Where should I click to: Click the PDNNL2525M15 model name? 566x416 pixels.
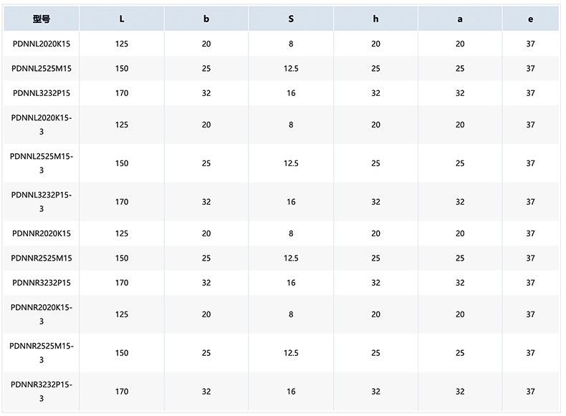tap(42, 69)
